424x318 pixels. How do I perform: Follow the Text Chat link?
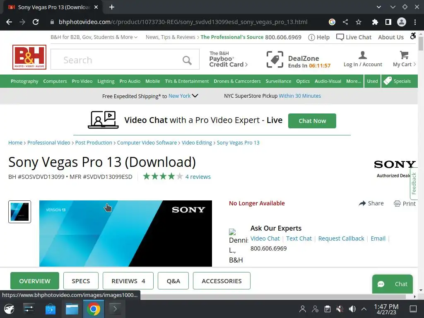pos(299,238)
